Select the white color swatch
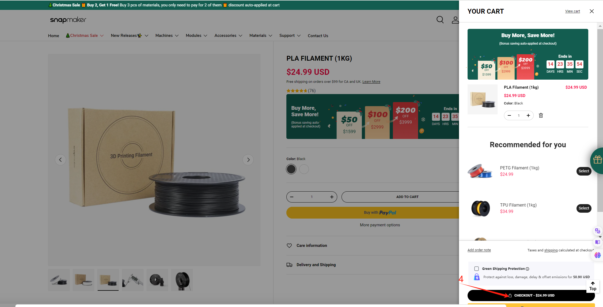The image size is (603, 307). point(304,169)
